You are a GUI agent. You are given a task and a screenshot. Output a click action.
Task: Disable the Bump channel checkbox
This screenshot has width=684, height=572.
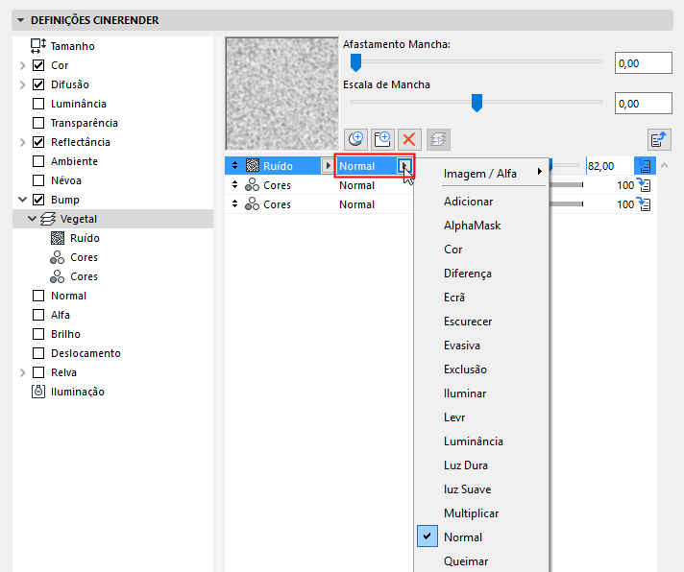(38, 199)
